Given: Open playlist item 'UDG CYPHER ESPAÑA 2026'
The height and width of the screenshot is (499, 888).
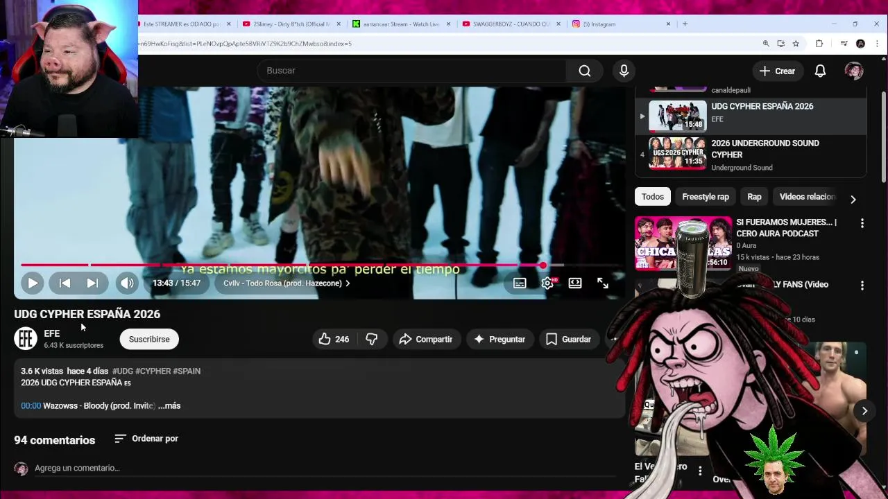Looking at the screenshot, I should (x=751, y=115).
